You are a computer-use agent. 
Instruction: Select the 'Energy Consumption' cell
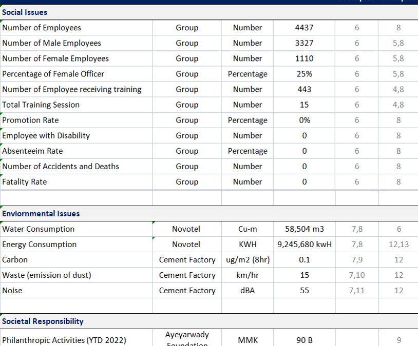[76, 245]
